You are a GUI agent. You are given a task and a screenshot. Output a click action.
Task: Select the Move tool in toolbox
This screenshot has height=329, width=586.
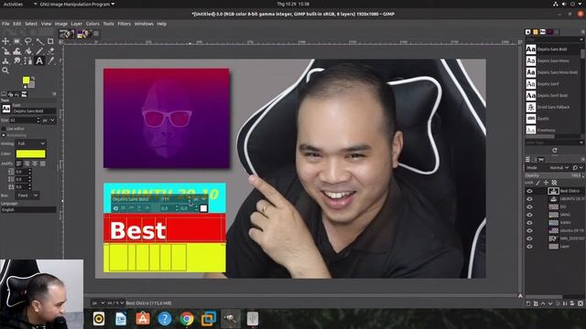pyautogui.click(x=5, y=41)
